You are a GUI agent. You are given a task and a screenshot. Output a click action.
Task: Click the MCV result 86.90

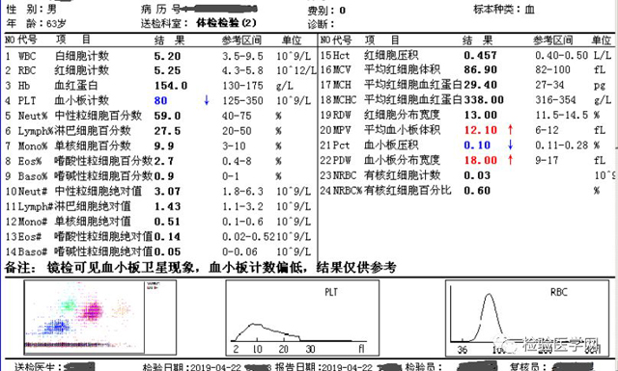point(481,70)
